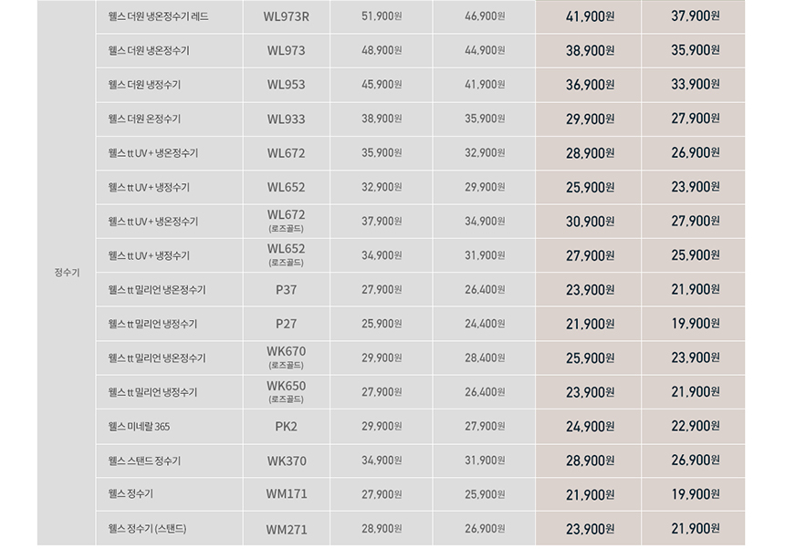This screenshot has width=785, height=549.
Task: Select the WK650 로즈골드 model cell
Action: [x=287, y=392]
